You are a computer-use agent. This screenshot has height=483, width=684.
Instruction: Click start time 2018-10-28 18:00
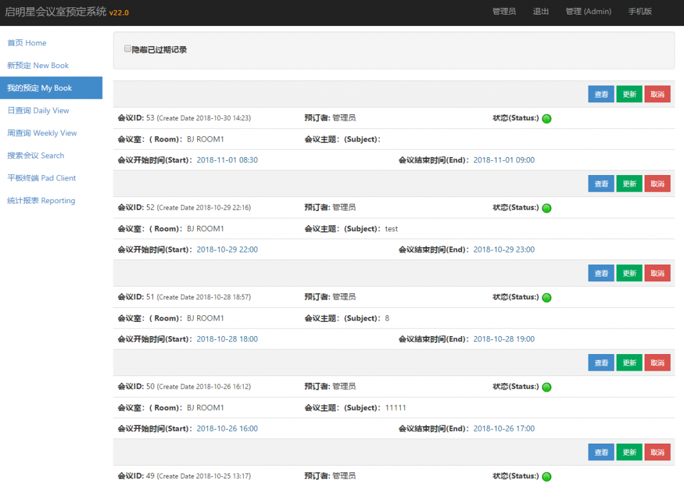pos(227,339)
